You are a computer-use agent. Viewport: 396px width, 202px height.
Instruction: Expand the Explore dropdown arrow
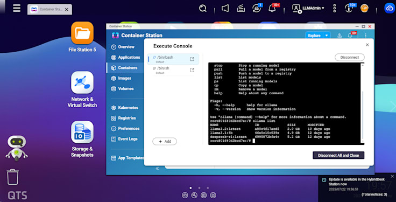pos(327,36)
